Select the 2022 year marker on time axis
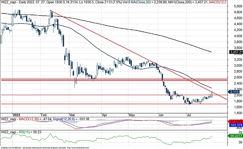 tap(16, 115)
